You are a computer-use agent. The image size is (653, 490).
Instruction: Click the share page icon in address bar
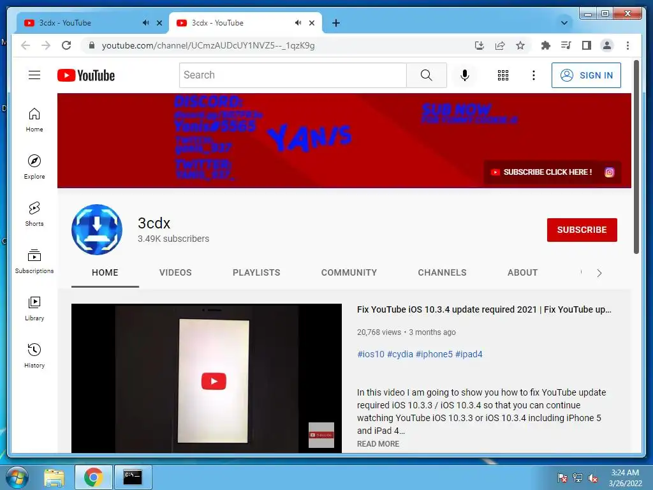pyautogui.click(x=500, y=45)
